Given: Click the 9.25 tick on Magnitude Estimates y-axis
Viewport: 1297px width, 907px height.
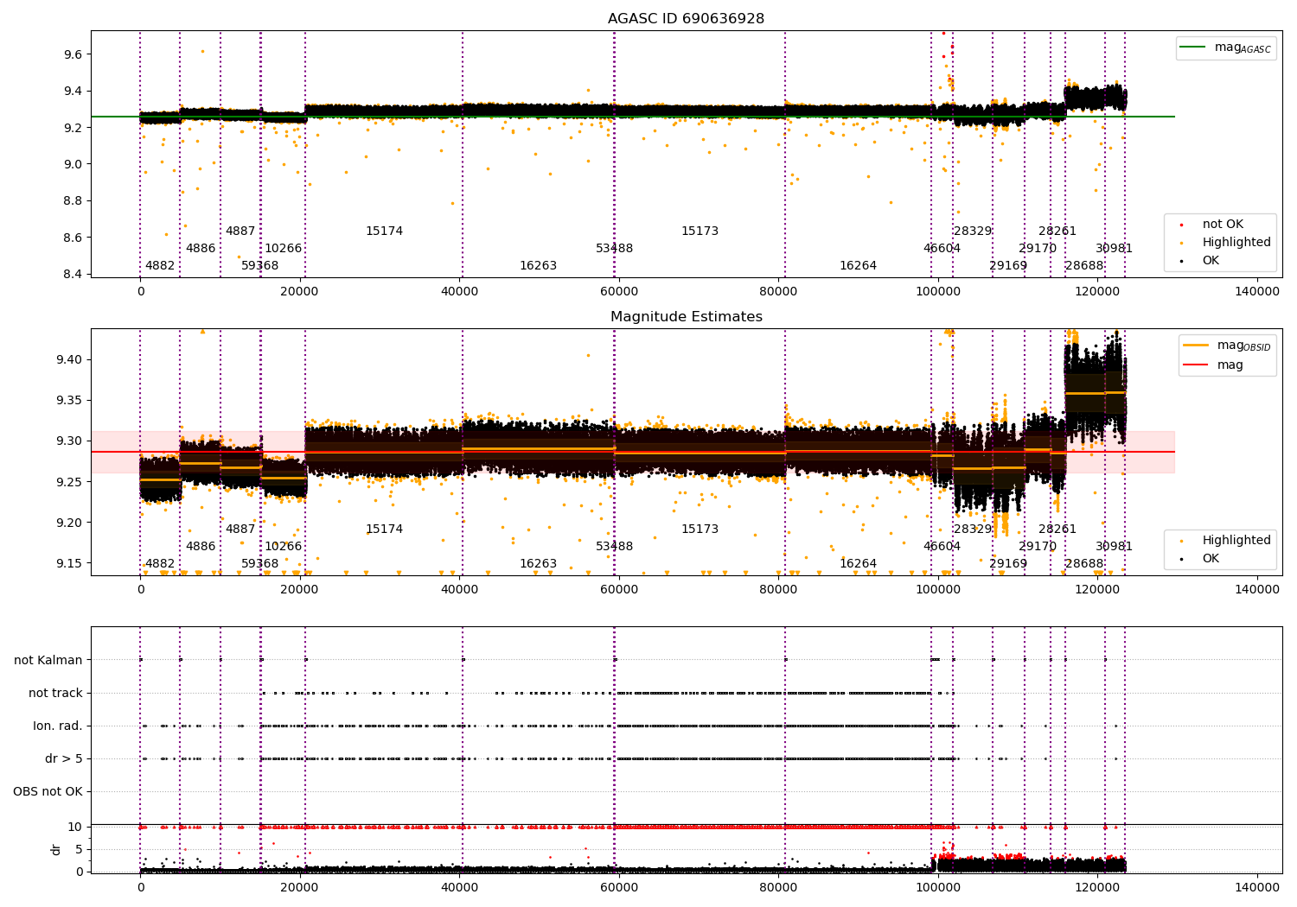Looking at the screenshot, I should tap(68, 481).
